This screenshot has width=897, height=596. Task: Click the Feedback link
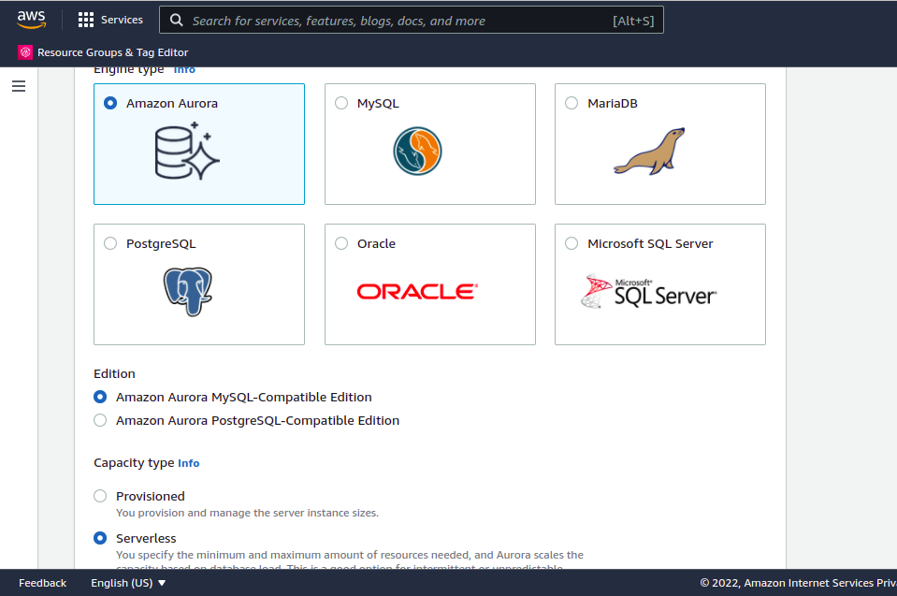tap(42, 583)
